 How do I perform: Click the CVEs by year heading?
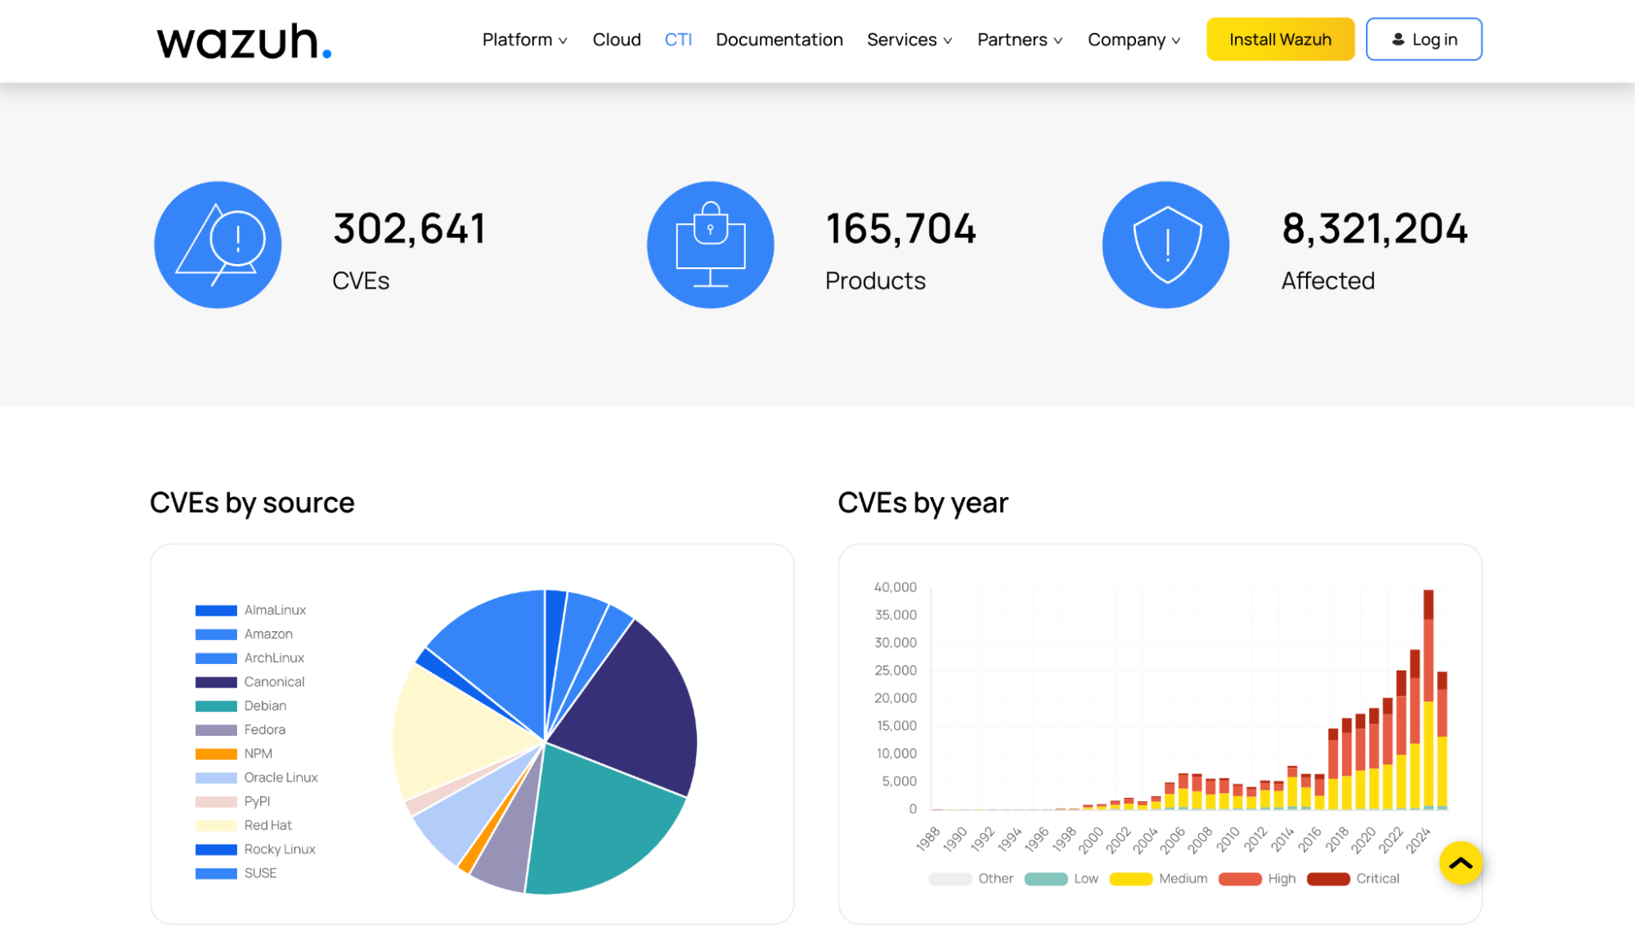click(x=923, y=502)
